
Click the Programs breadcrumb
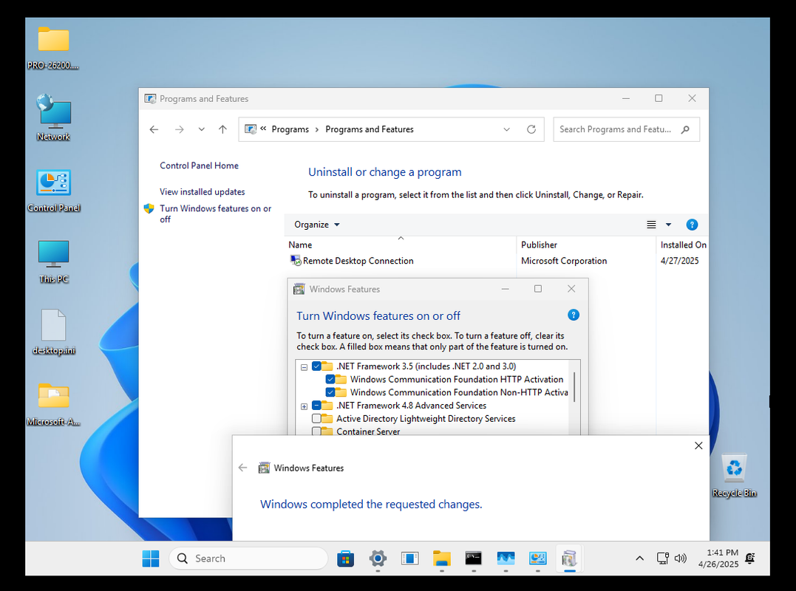click(290, 129)
